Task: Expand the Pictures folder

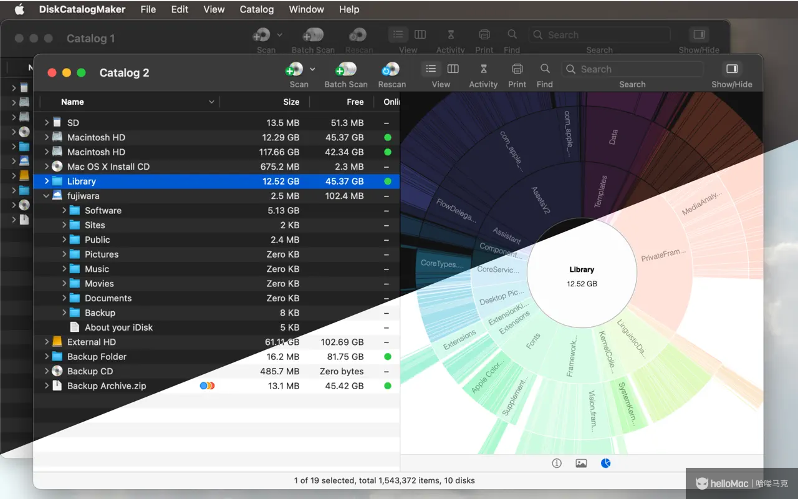Action: coord(64,254)
